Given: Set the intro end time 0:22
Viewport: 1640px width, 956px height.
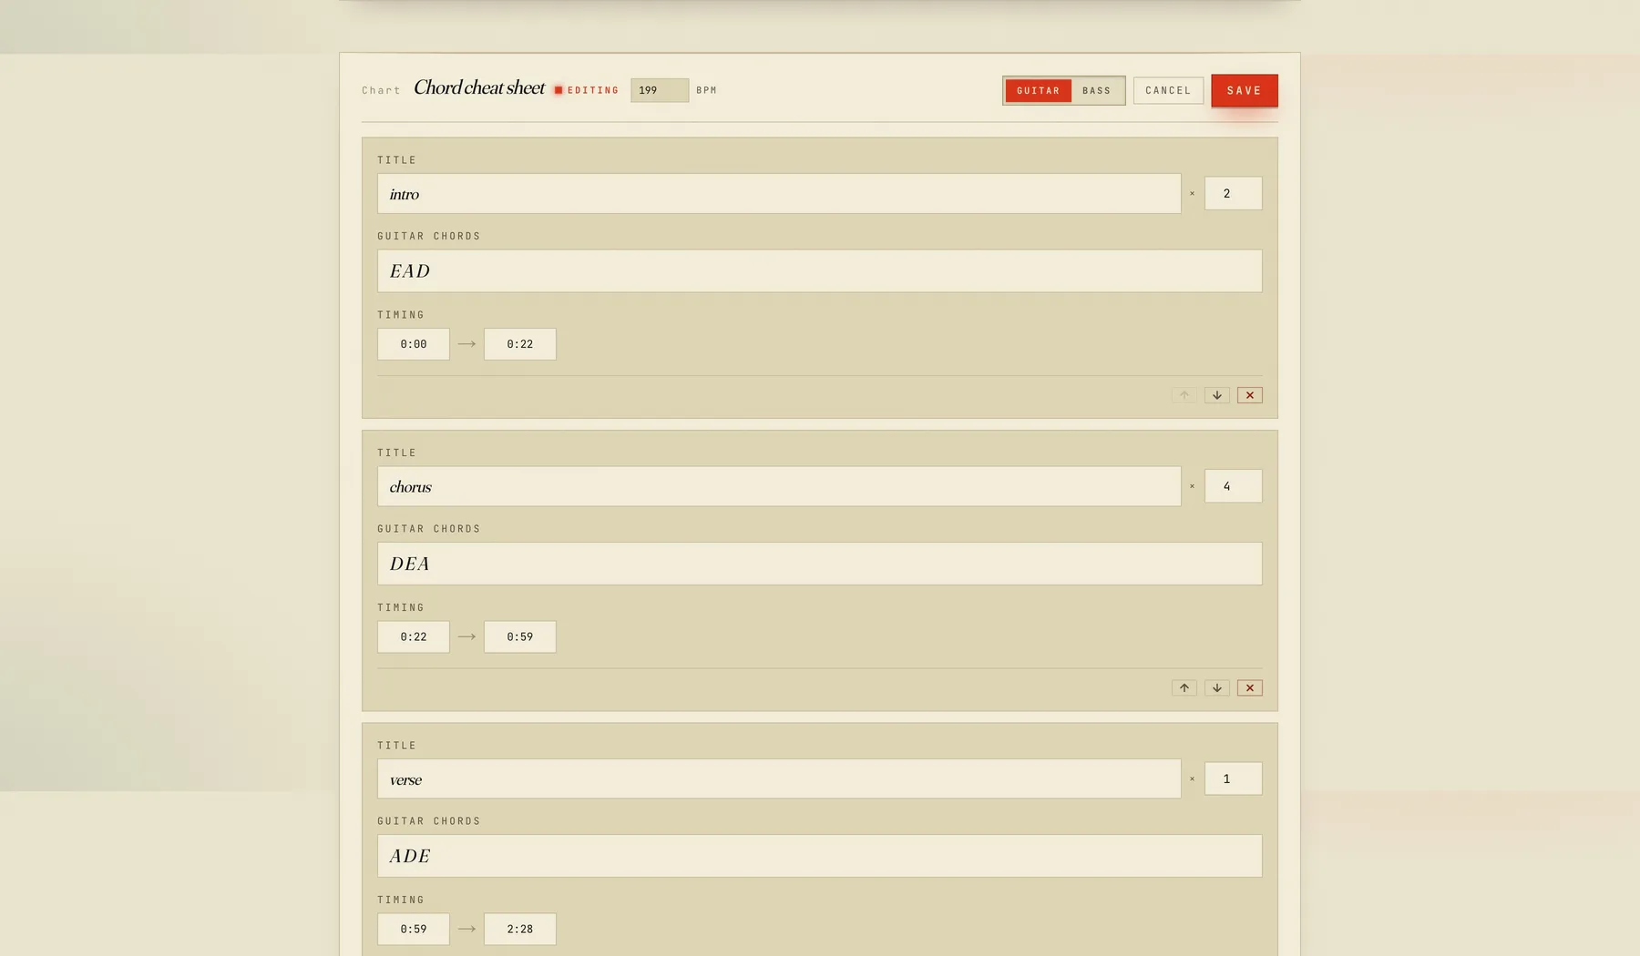Looking at the screenshot, I should pos(519,344).
